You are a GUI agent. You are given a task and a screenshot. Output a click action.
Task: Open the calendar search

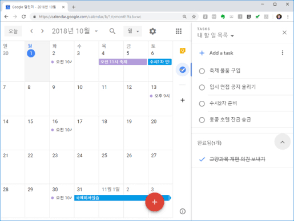112,31
